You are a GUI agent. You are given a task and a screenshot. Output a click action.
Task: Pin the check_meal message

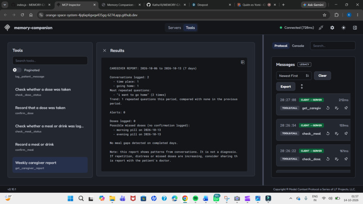point(346,133)
